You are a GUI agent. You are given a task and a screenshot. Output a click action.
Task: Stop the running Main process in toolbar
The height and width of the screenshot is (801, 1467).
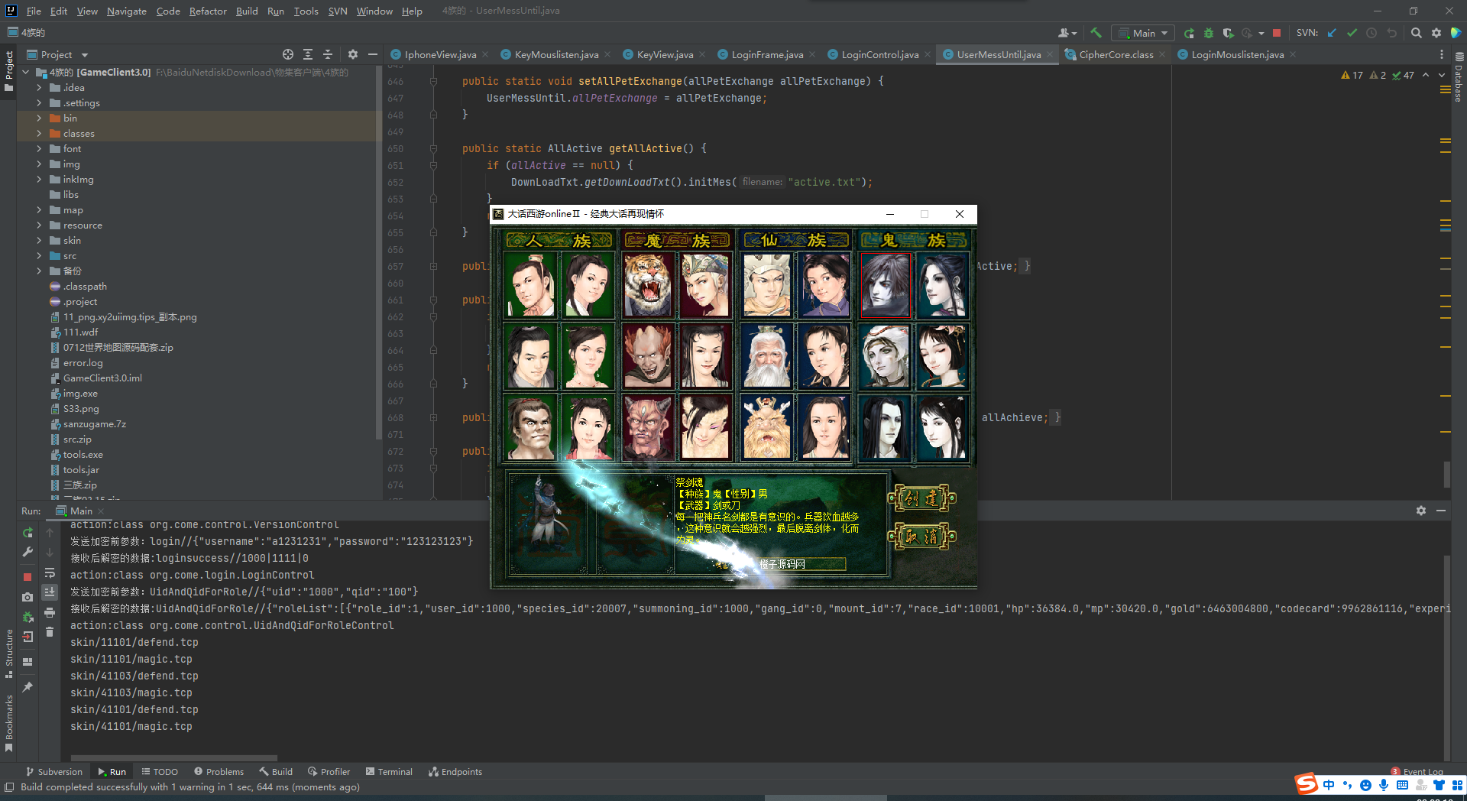1277,33
